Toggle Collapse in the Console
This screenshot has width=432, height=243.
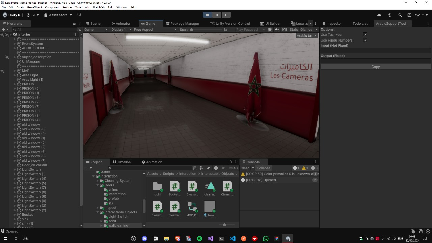coord(263,168)
